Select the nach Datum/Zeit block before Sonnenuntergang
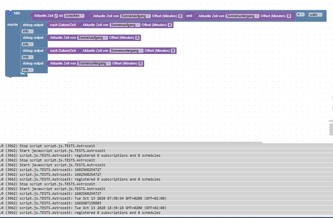Viewport: 333px width, 218px height. [63, 51]
